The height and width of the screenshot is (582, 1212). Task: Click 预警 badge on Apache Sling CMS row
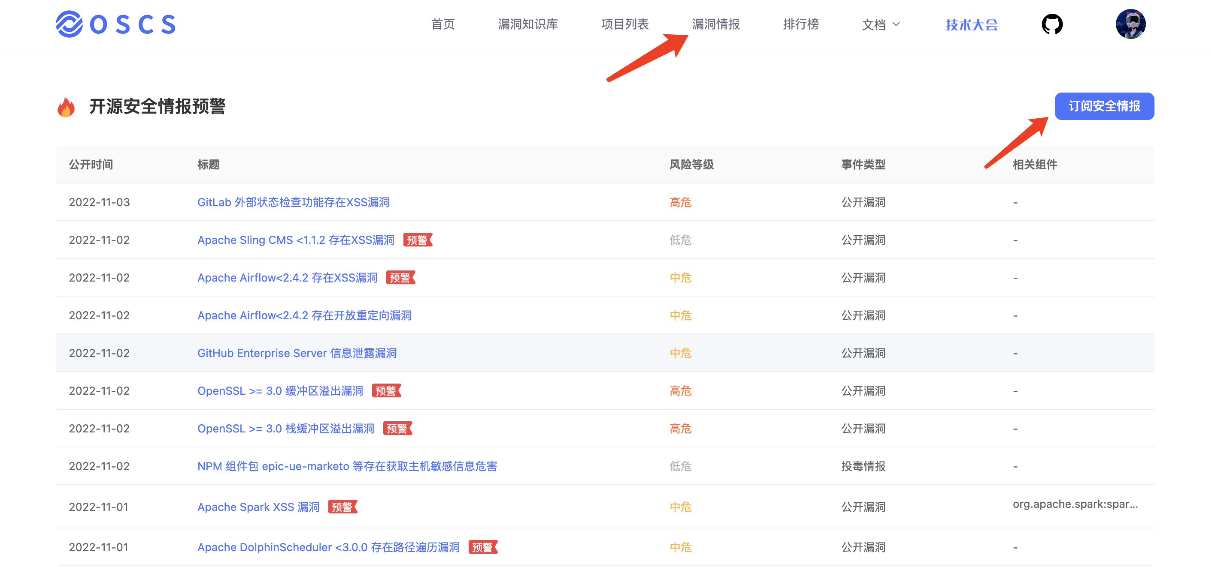pyautogui.click(x=417, y=240)
